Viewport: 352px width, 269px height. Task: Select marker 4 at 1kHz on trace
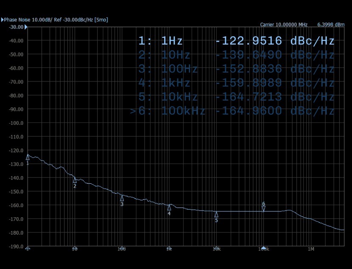169,207
